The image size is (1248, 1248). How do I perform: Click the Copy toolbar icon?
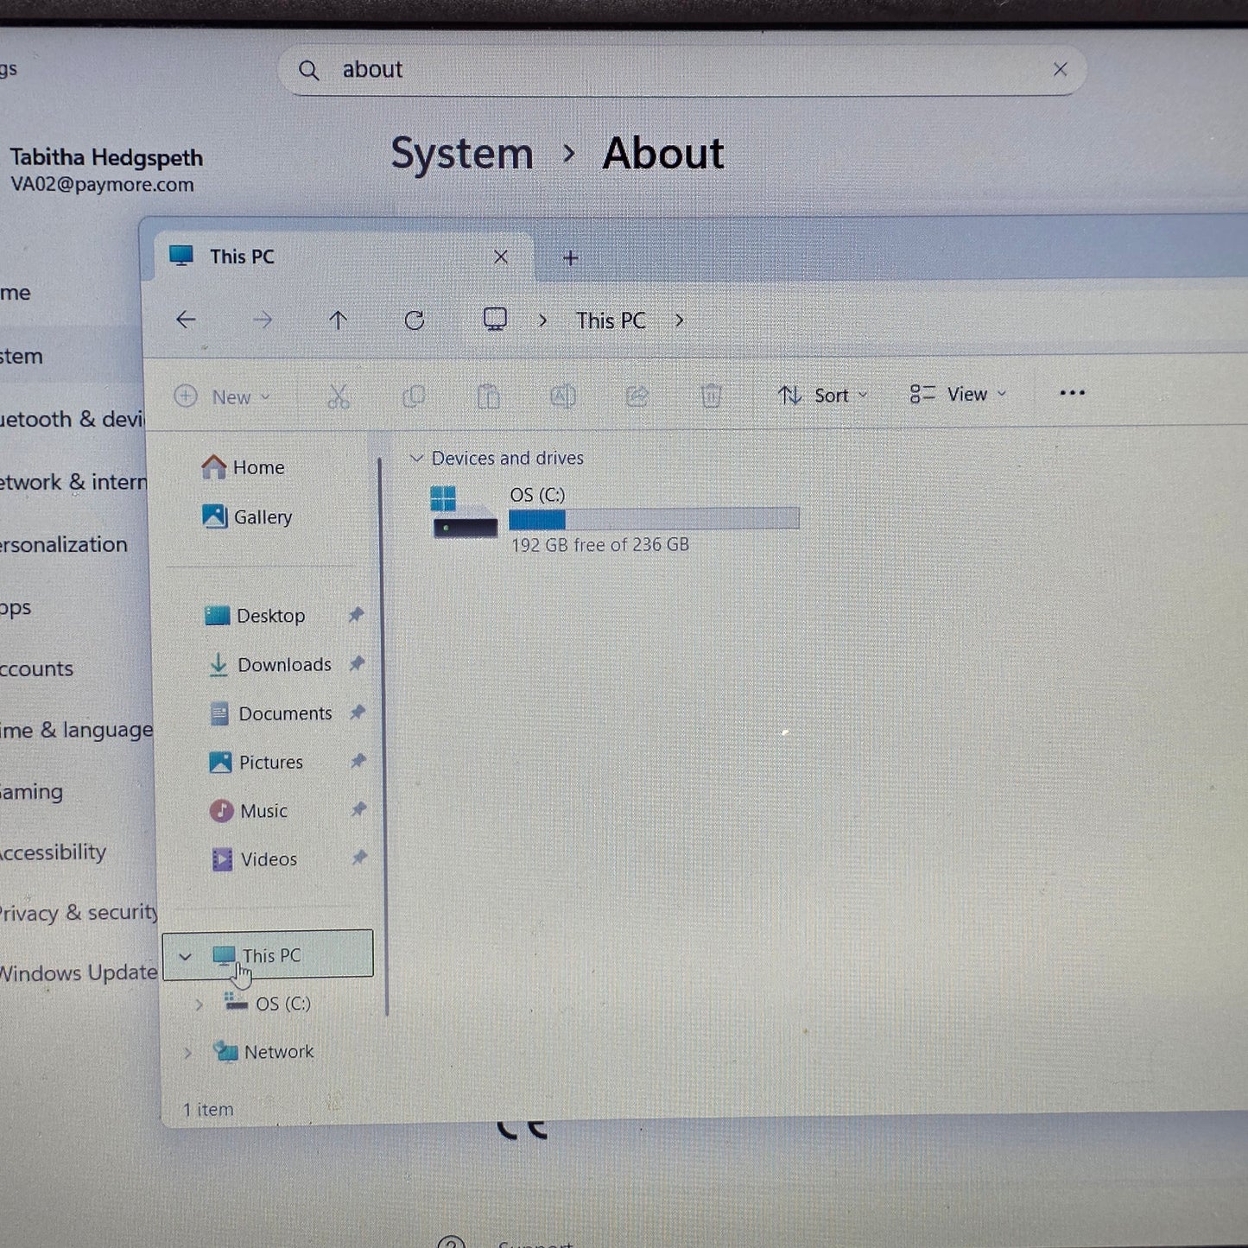coord(414,396)
